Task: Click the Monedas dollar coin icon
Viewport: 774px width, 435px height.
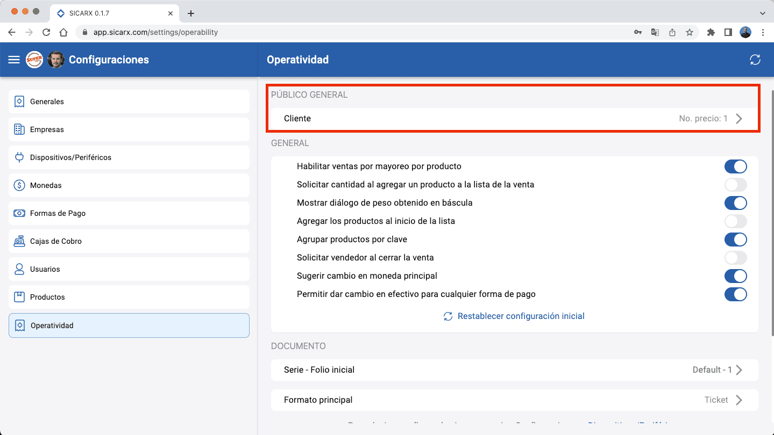Action: 19,185
